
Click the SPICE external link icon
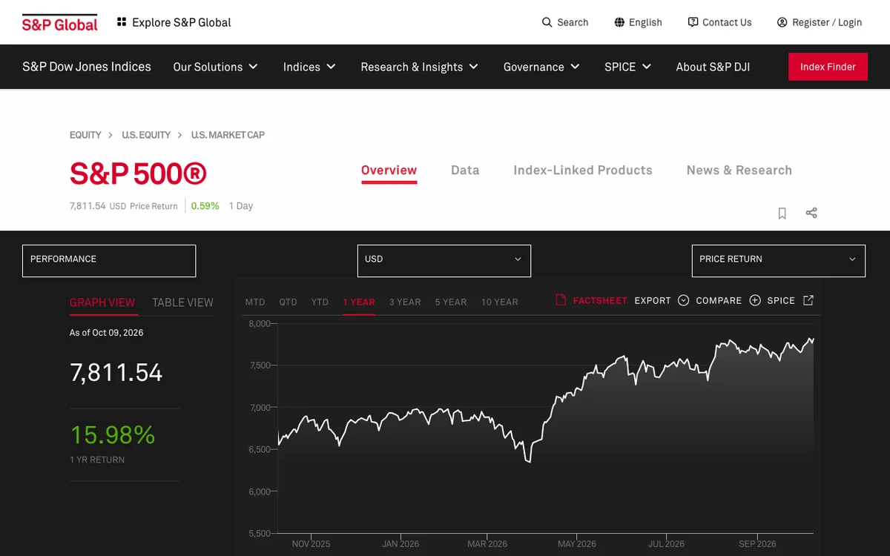[808, 300]
